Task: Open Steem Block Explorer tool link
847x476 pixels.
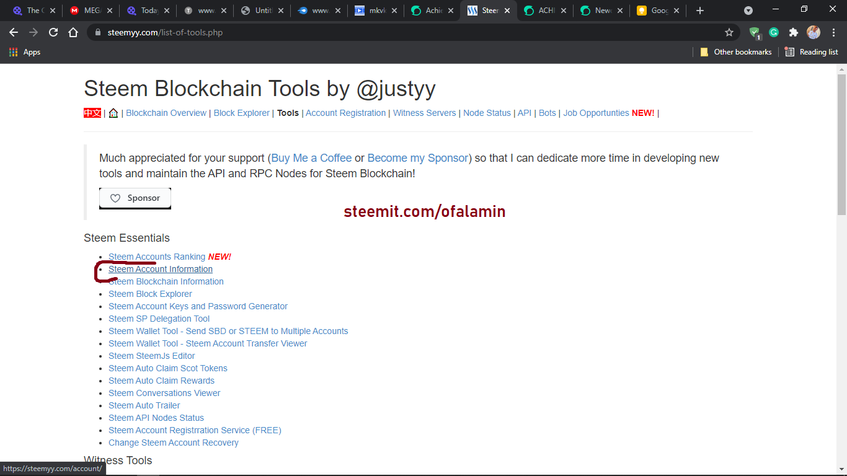Action: 150,294
